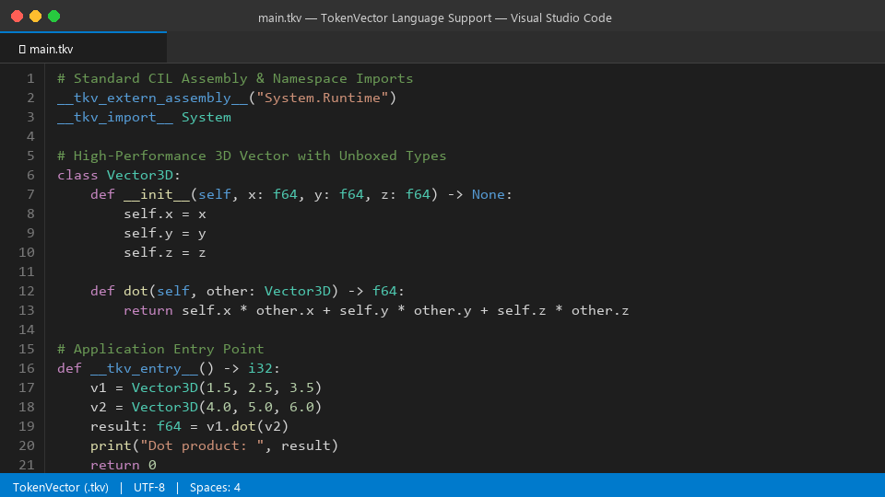Select the main.tkv editor tab

(x=83, y=49)
